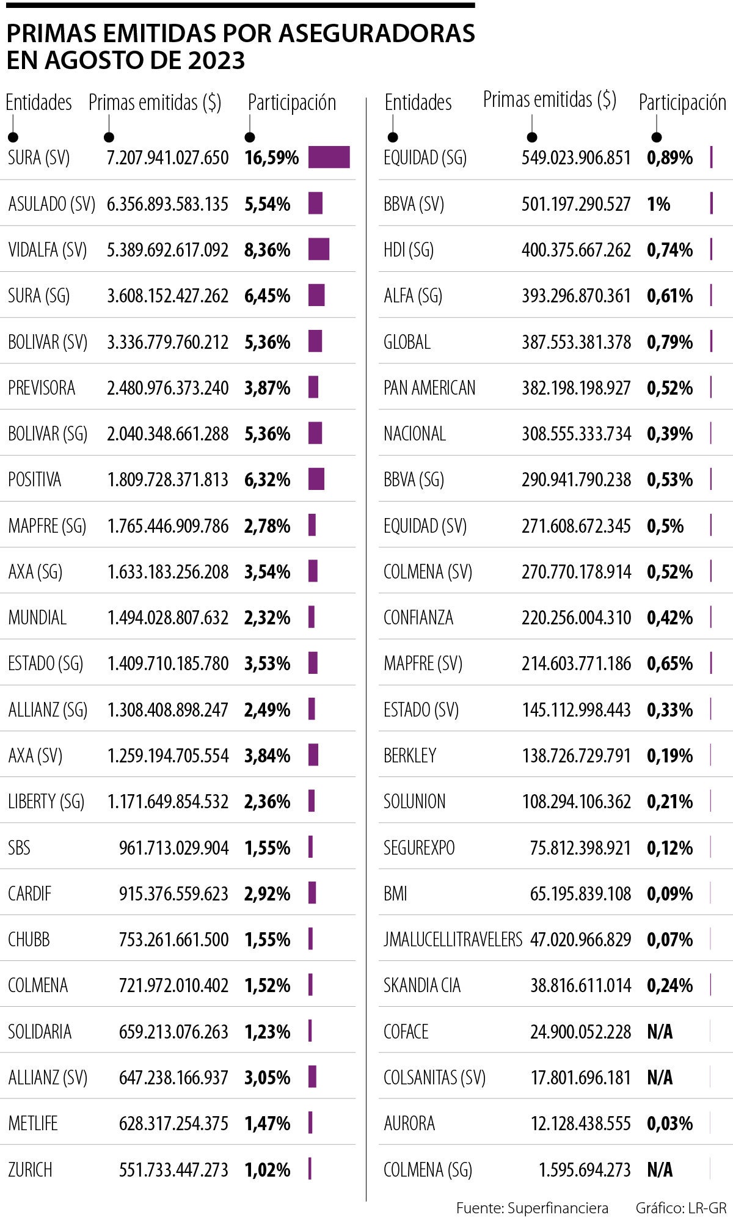Click AURORA's 0,03% participation value
The width and height of the screenshot is (733, 1220).
point(669,1123)
